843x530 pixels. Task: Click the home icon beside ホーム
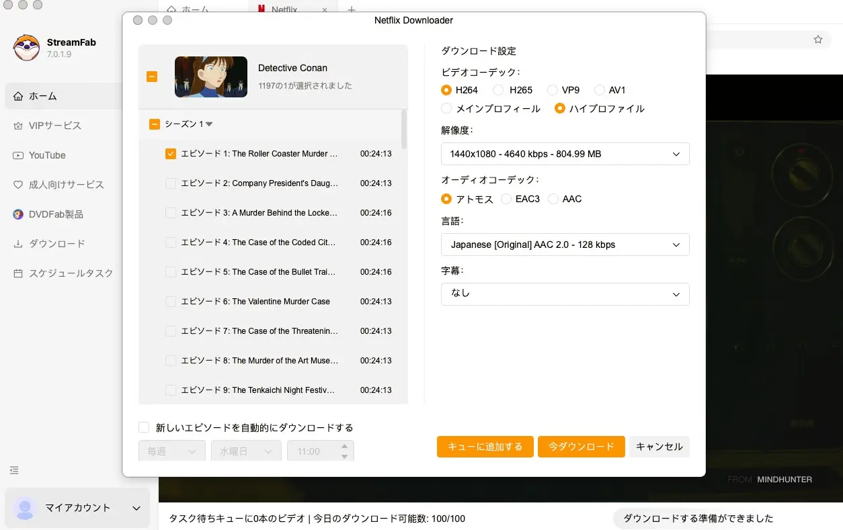point(18,96)
